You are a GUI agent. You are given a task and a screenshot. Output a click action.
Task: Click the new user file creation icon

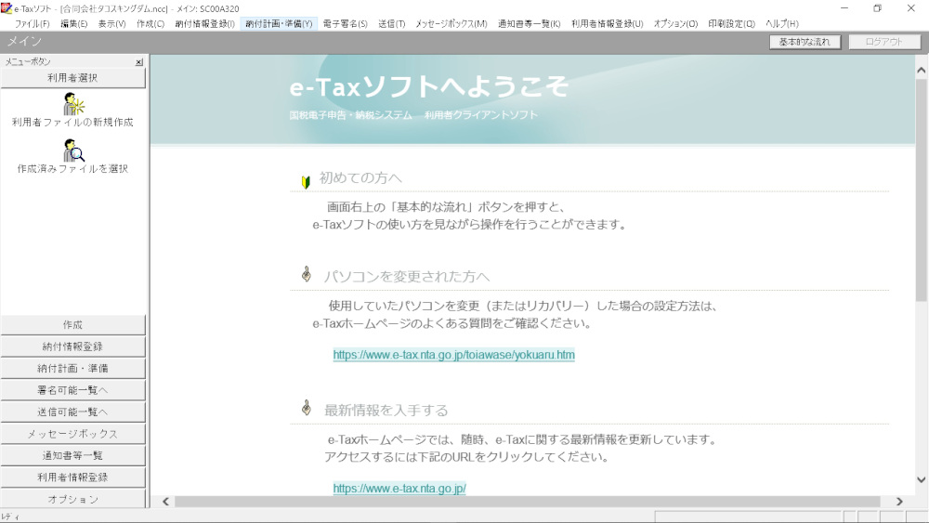coord(73,104)
